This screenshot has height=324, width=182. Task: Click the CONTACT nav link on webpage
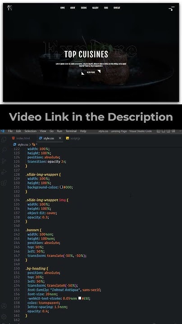[117, 8]
